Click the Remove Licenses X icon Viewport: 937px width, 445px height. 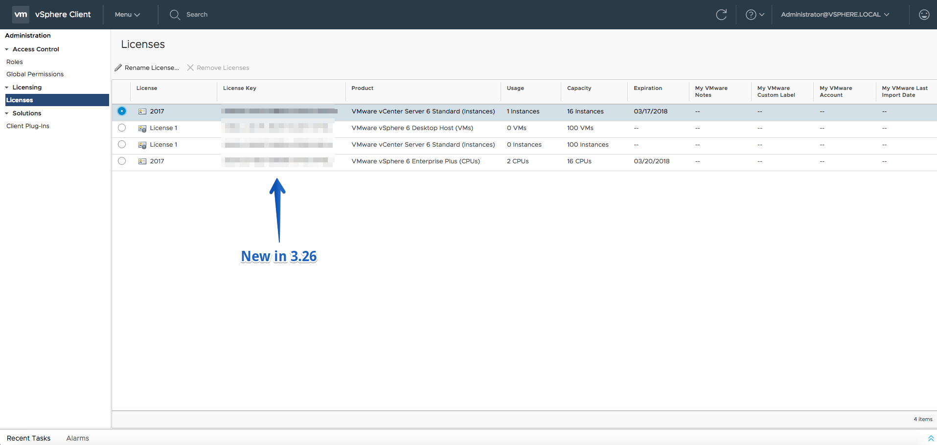(190, 67)
